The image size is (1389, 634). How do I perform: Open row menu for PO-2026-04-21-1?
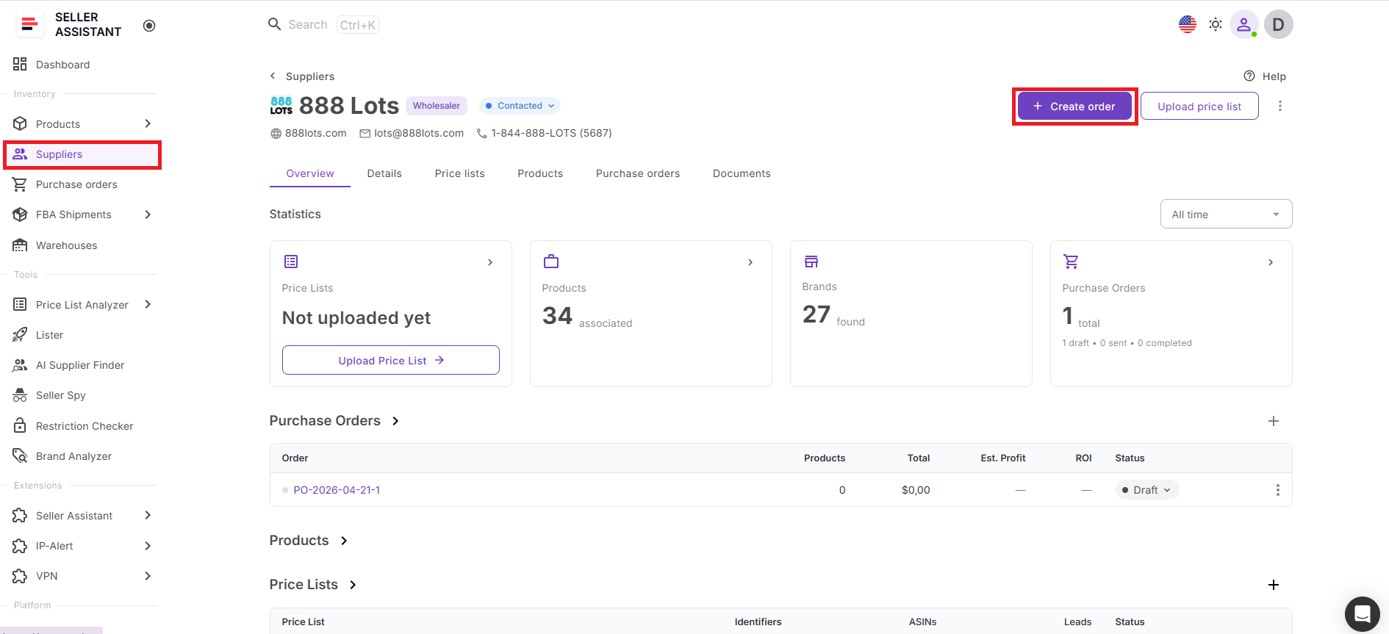pyautogui.click(x=1278, y=490)
